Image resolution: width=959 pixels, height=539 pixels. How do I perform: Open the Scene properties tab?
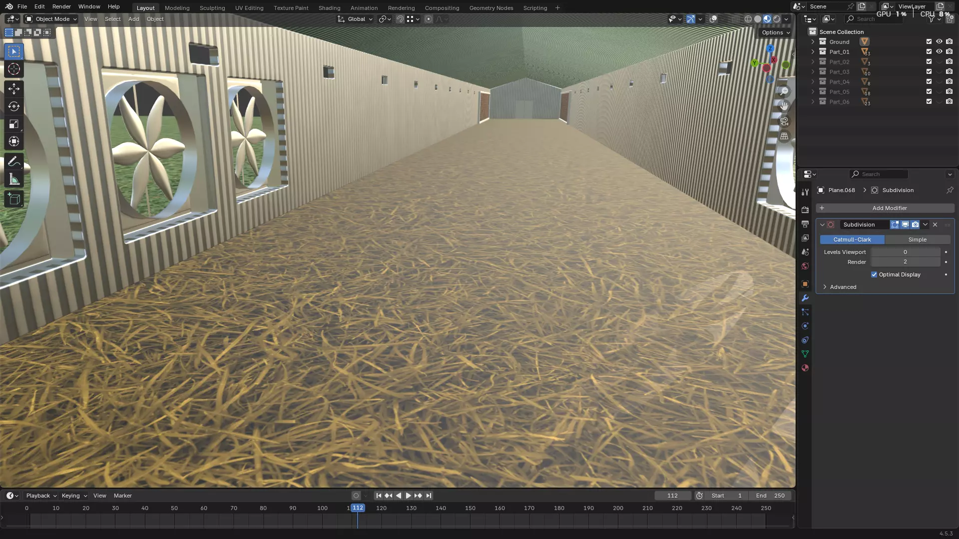point(805,252)
